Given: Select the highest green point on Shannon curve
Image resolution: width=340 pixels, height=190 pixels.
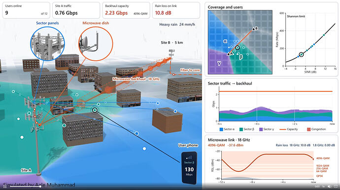Looking at the screenshot, I should (324, 35).
